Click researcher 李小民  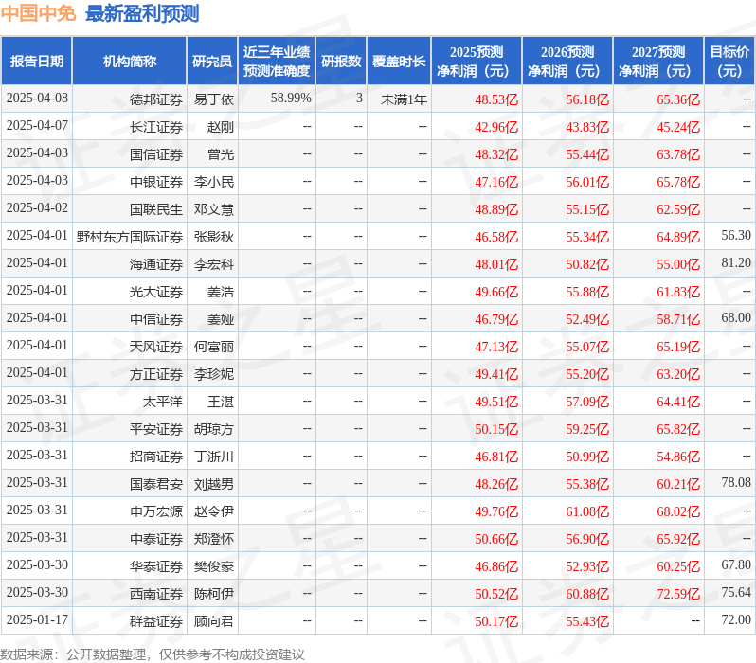click(x=213, y=182)
